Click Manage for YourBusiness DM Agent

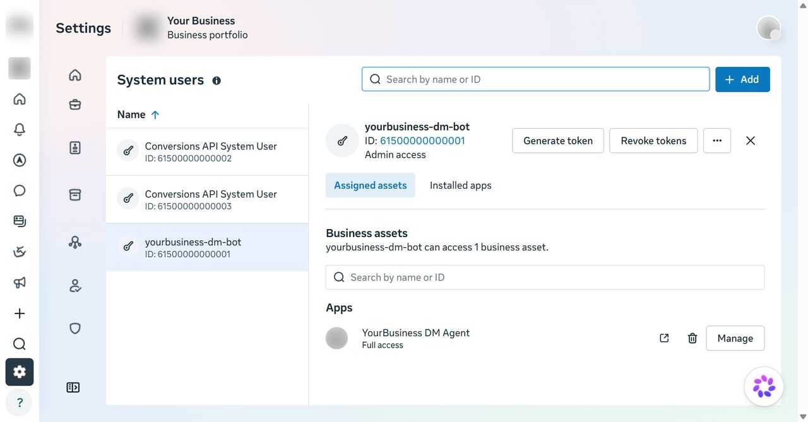[735, 338]
